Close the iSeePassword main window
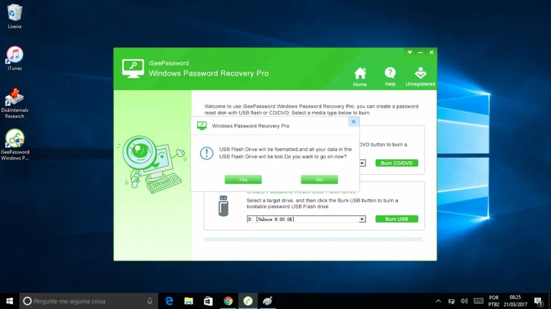Image resolution: width=551 pixels, height=309 pixels. click(x=431, y=53)
